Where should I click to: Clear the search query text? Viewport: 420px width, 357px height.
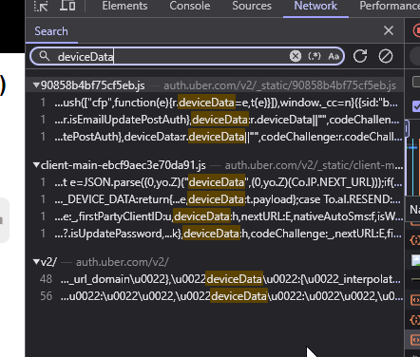[x=296, y=56]
